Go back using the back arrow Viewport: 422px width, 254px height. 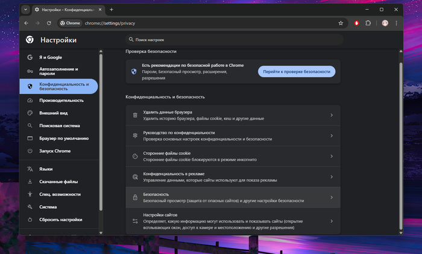[27, 23]
